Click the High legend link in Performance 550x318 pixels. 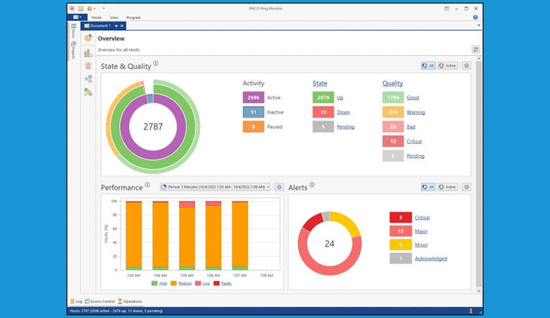163,283
